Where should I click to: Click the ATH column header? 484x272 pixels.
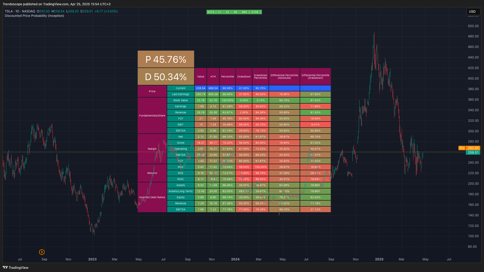pyautogui.click(x=213, y=77)
